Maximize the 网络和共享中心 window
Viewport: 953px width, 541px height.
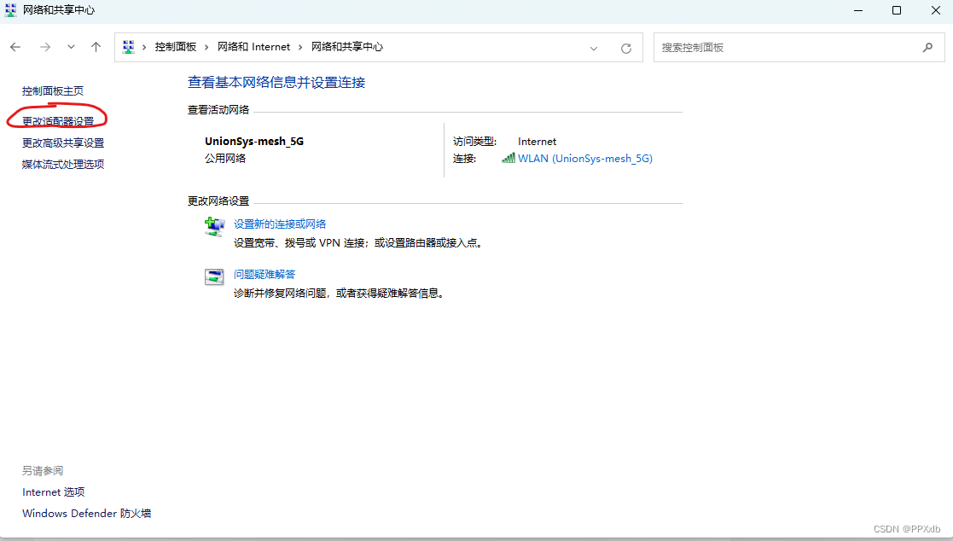click(897, 10)
